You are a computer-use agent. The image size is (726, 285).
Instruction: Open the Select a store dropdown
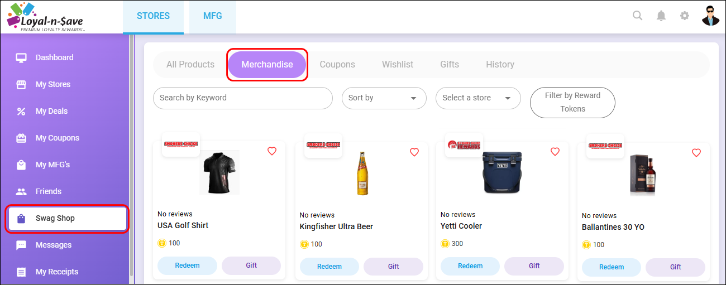tap(478, 98)
